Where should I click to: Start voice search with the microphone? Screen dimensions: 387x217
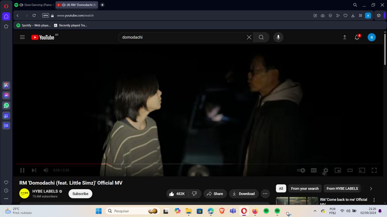278,37
